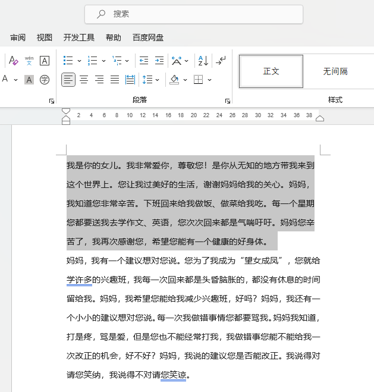374x392 pixels.
Task: Click first line indent ruler marker
Action: click(x=66, y=111)
